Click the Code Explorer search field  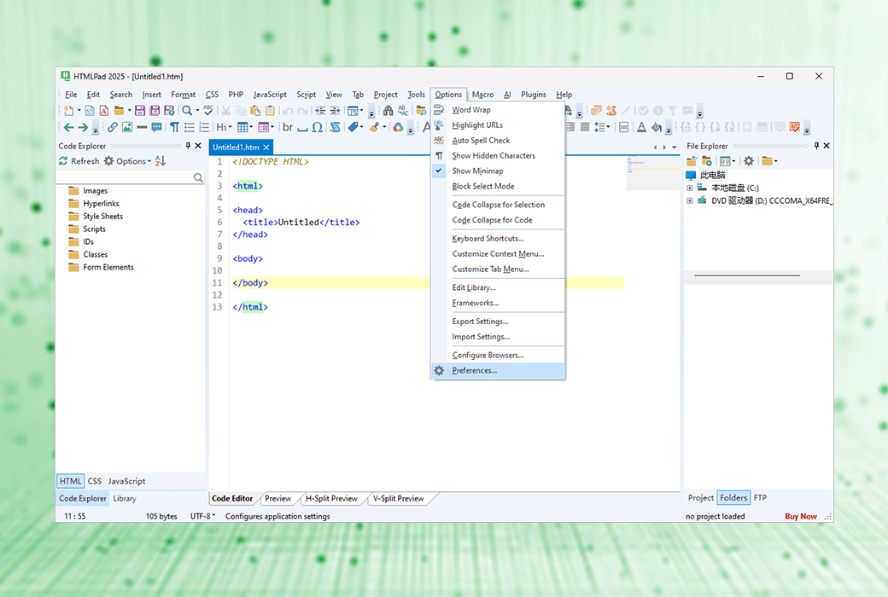(x=131, y=177)
